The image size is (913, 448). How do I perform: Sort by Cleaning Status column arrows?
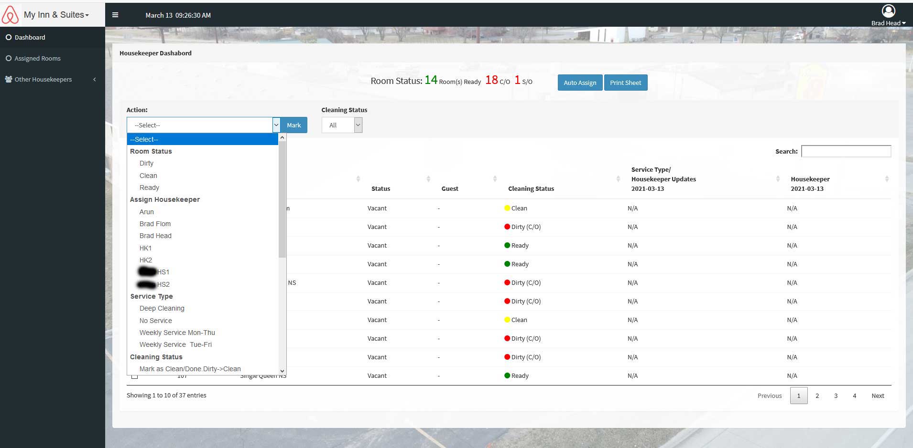[618, 179]
